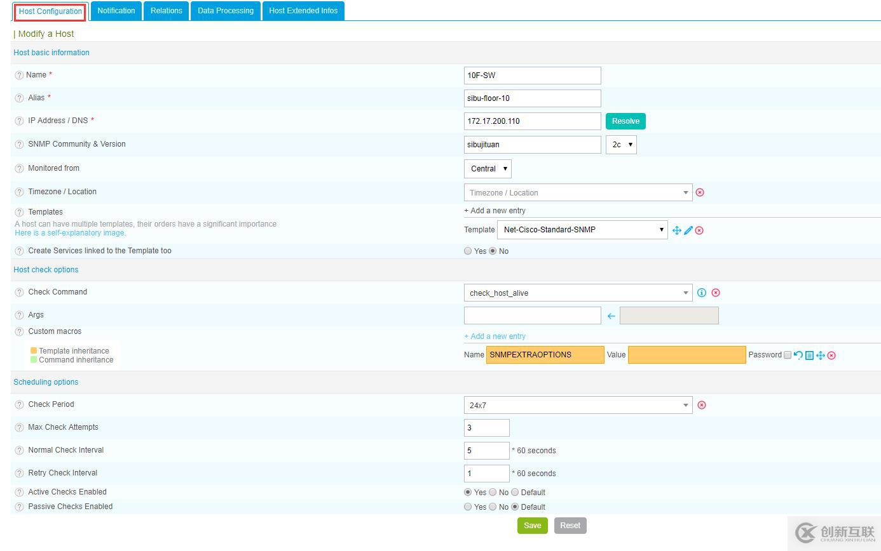Image resolution: width=881 pixels, height=551 pixels.
Task: Click the move arrows icon beside Template
Action: coord(677,230)
